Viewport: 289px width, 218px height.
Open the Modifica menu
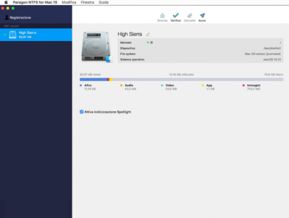(x=69, y=2)
